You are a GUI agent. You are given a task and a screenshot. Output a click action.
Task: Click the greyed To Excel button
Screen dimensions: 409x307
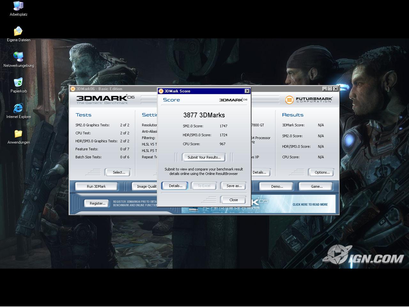point(204,186)
